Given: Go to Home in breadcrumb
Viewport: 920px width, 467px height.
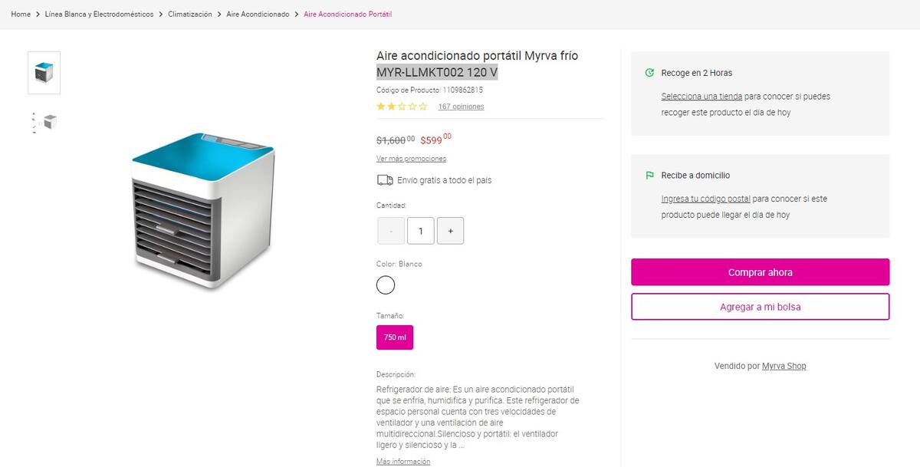Looking at the screenshot, I should click(x=21, y=15).
